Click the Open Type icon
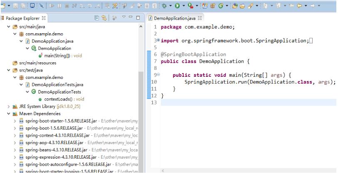 coord(235,6)
